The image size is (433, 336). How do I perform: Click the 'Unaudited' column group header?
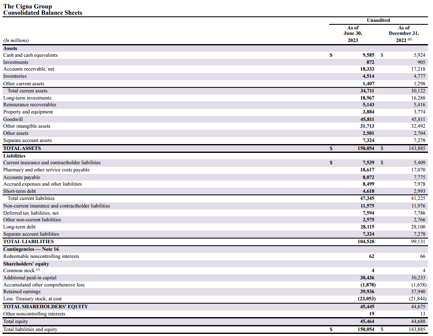point(378,20)
